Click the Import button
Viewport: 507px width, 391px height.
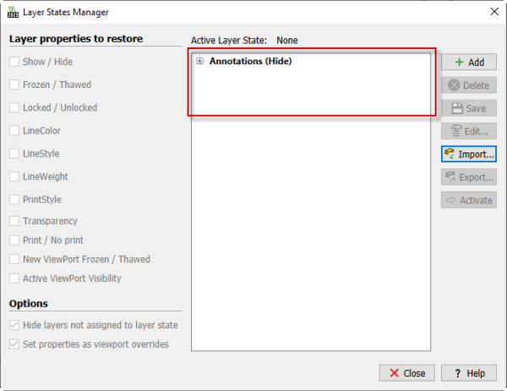[469, 154]
